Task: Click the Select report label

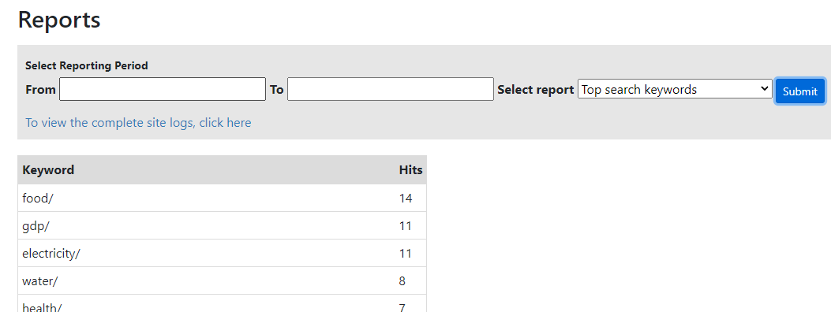Action: 536,90
